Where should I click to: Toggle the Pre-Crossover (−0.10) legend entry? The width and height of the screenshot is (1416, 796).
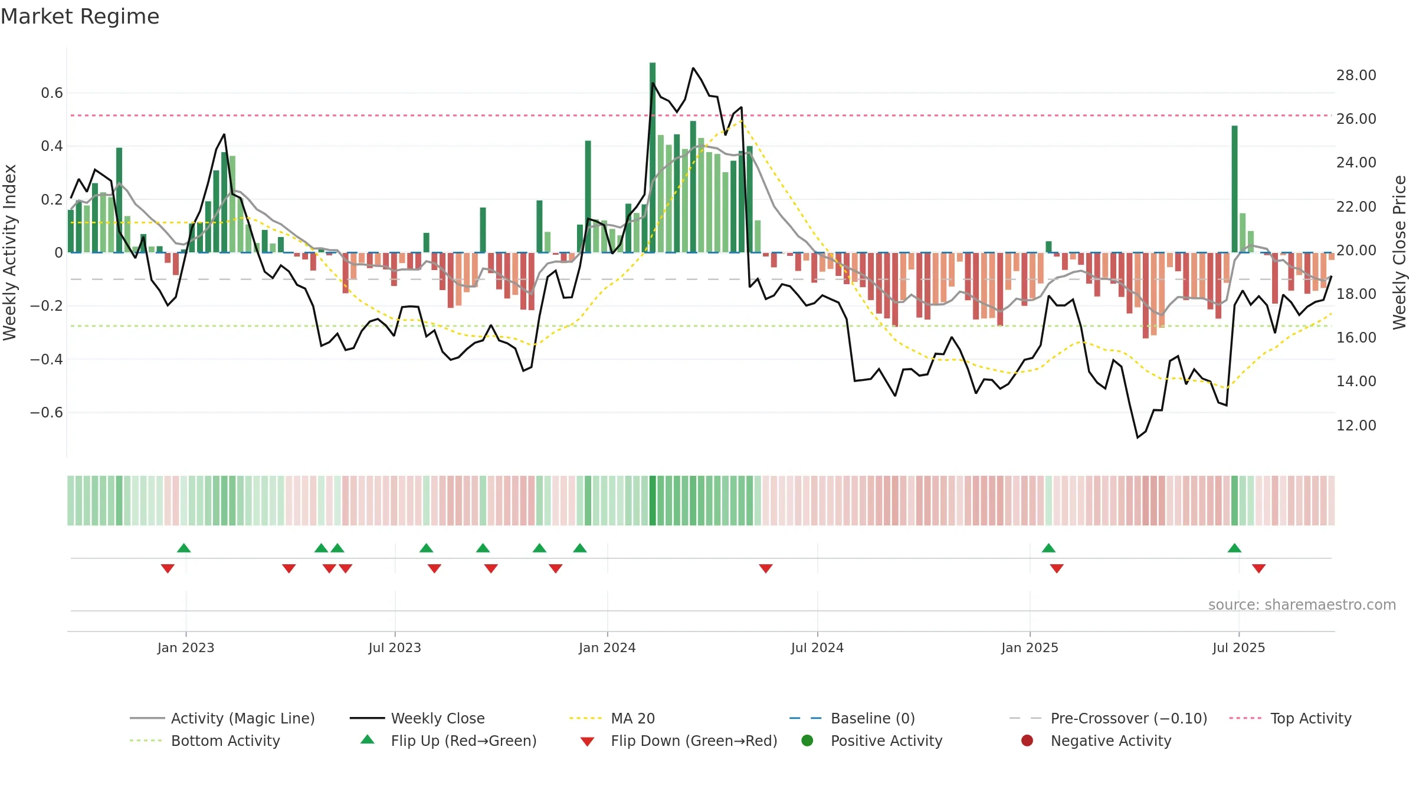pyautogui.click(x=1108, y=718)
